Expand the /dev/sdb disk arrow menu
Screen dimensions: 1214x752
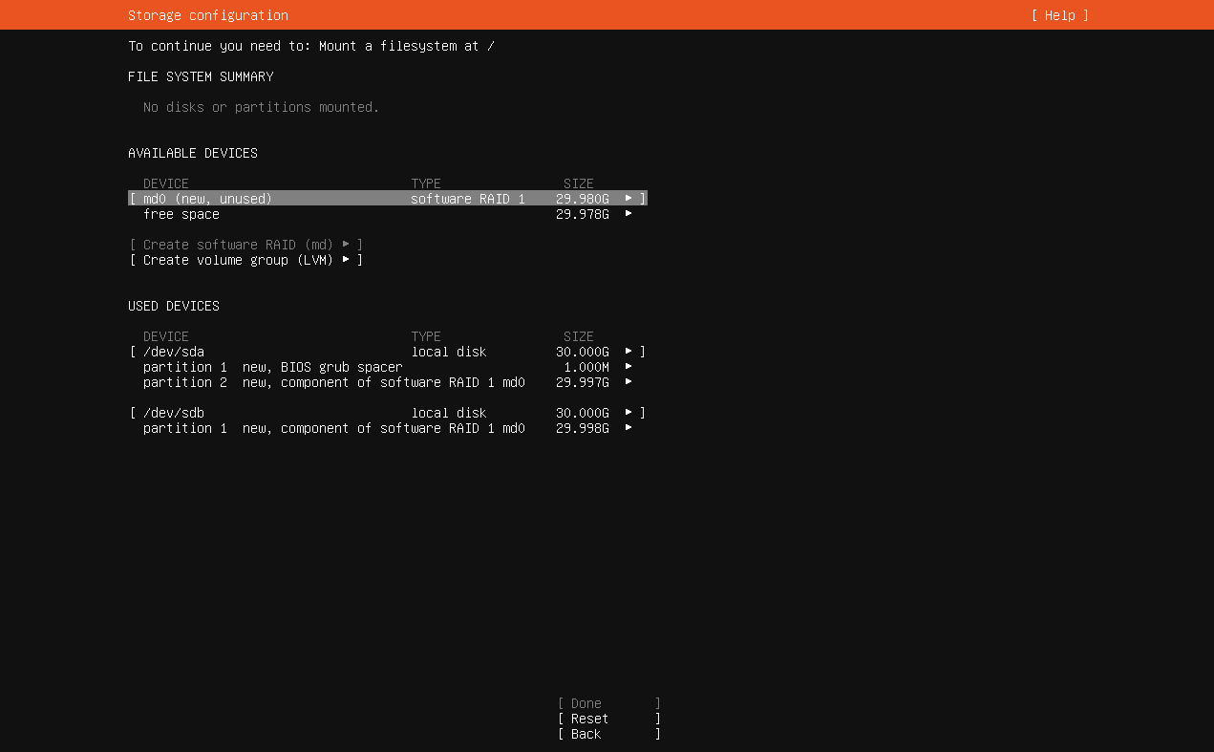(628, 413)
